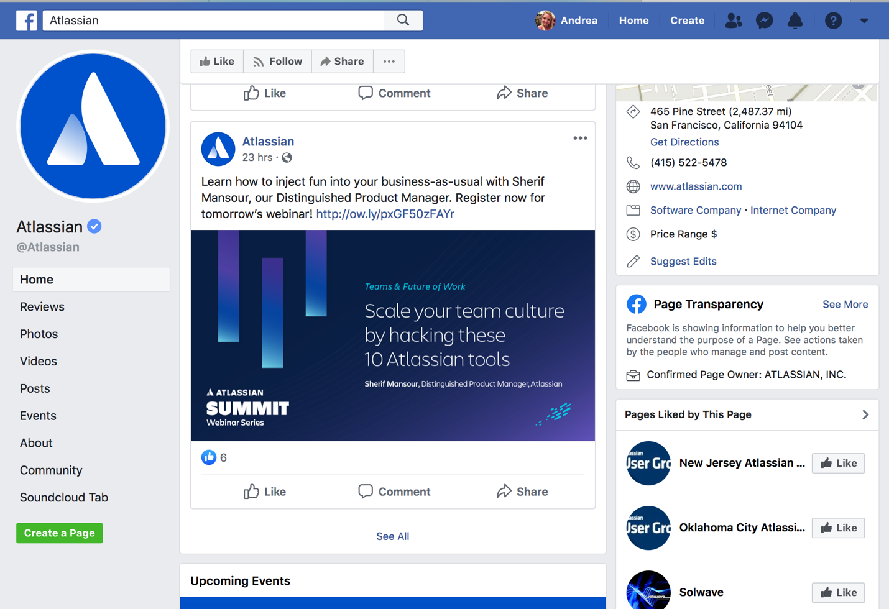Open the page more-options ellipsis button
Screen dimensions: 889x609
(389, 62)
